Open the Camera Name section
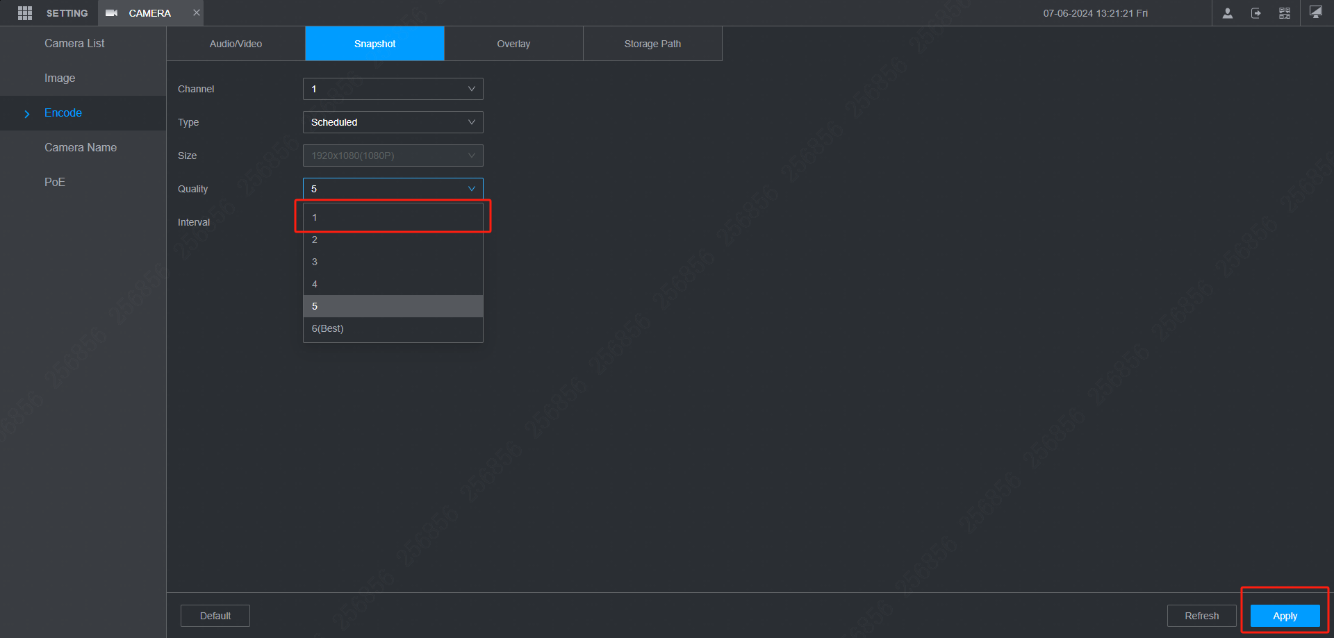Screen dimensions: 1334x638 coord(81,147)
